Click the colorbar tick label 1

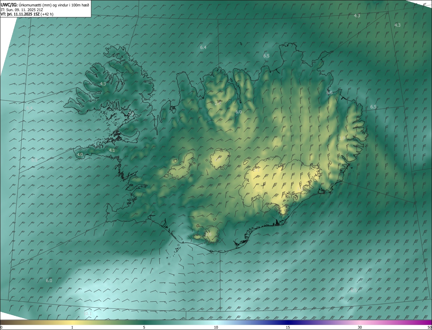pyautogui.click(x=72, y=327)
